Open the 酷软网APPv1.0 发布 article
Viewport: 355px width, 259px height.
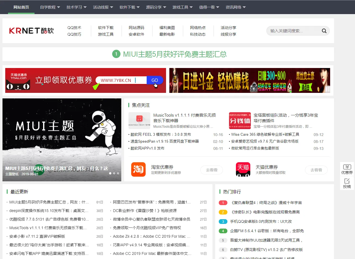click(x=148, y=148)
